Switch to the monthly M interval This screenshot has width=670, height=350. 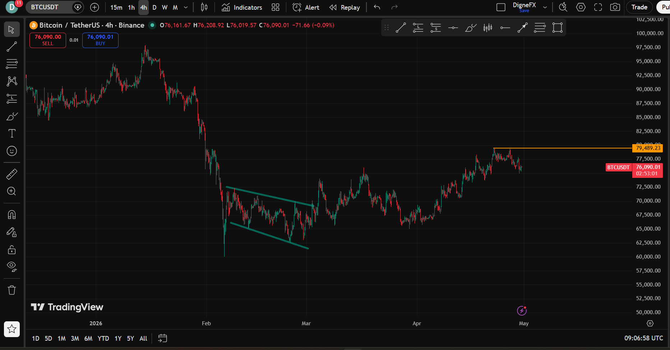(175, 8)
